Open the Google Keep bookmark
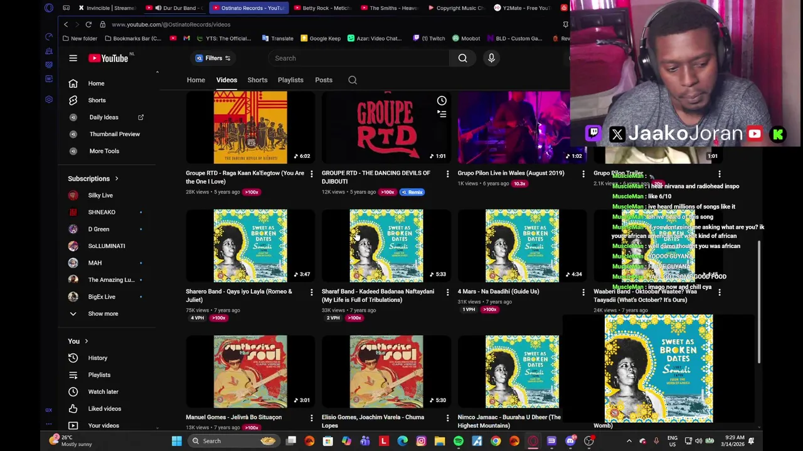 [x=320, y=39]
